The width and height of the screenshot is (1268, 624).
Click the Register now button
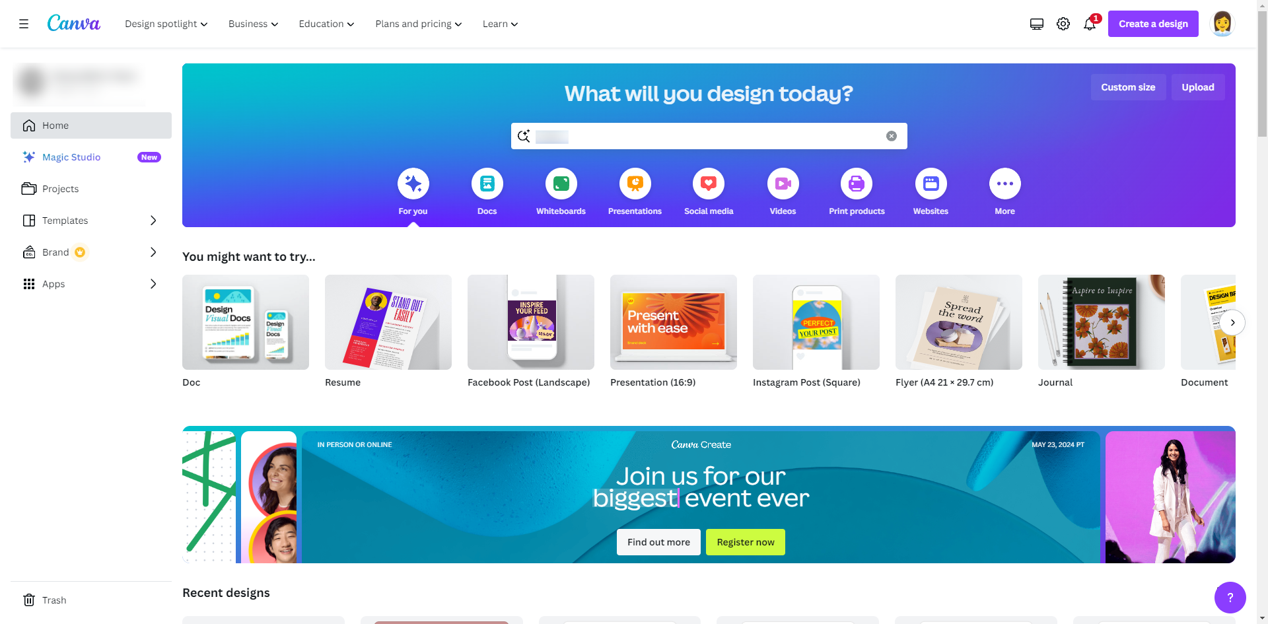click(x=746, y=542)
